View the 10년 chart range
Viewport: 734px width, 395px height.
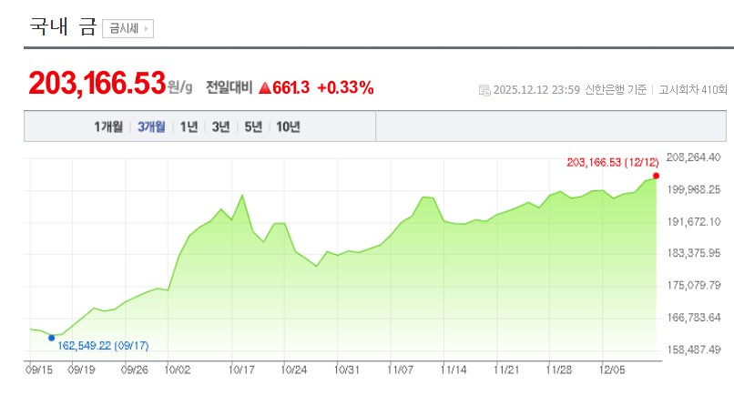tap(288, 127)
